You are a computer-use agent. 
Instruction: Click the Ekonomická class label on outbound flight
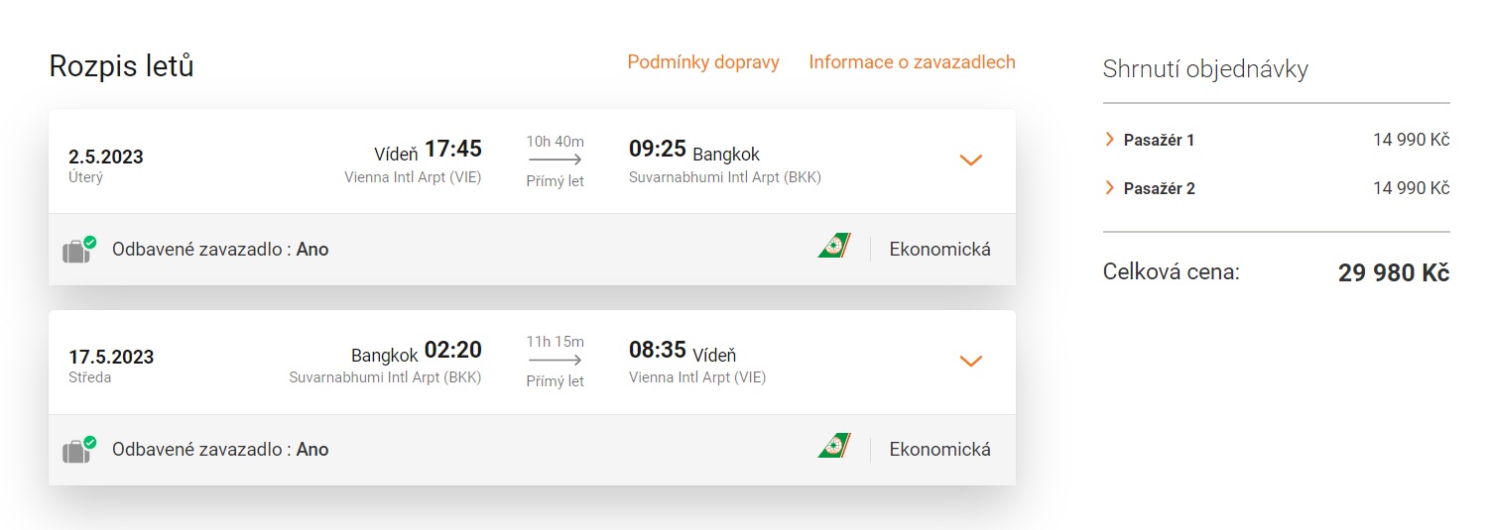pos(939,250)
